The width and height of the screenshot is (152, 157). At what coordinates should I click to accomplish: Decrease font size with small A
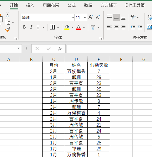pos(98,17)
